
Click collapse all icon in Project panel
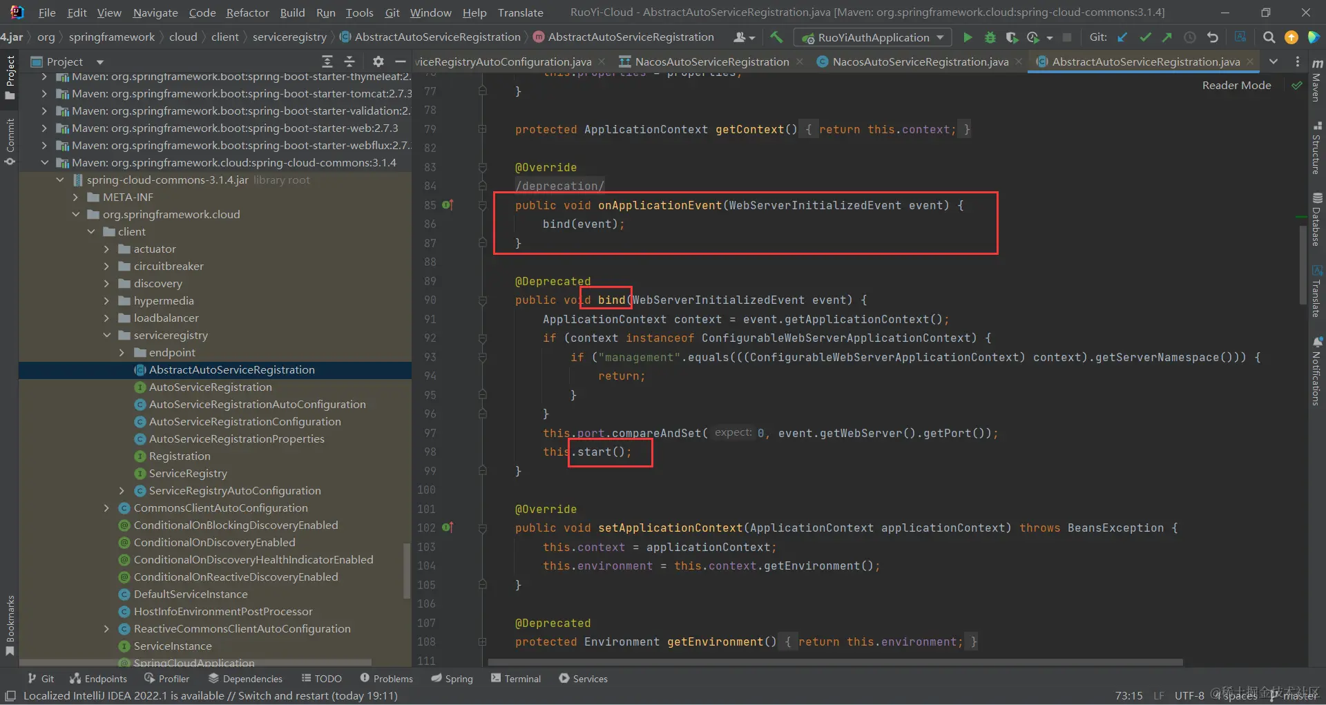pyautogui.click(x=349, y=61)
